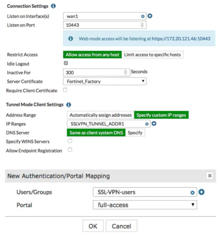Click the Tunnel Mode Client Settings info icon

tap(68, 105)
